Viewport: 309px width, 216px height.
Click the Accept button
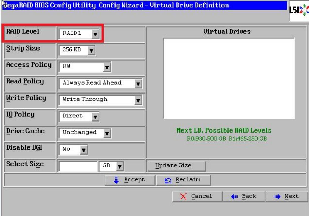[130, 180]
